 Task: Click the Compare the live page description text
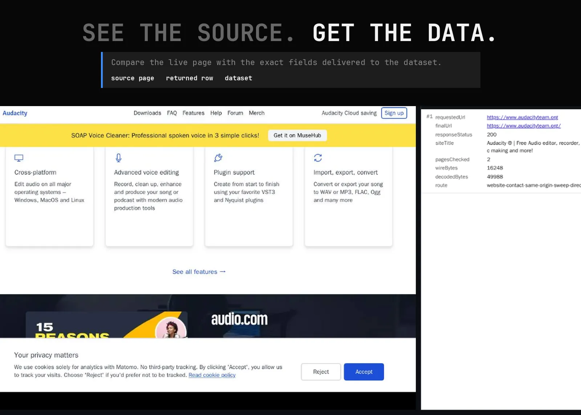[276, 63]
